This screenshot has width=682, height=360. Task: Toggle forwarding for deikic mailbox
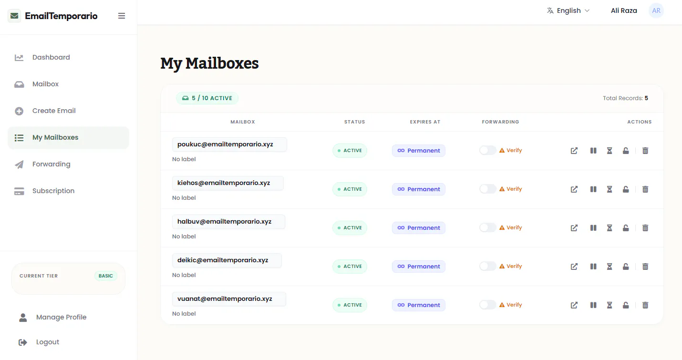pos(488,266)
